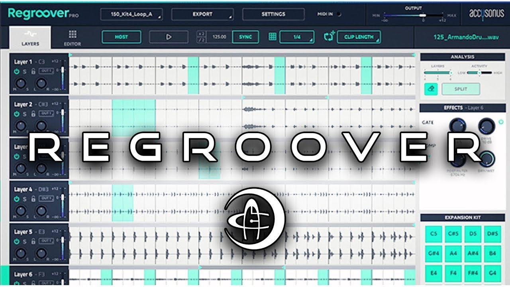Open the 150_Kit4_Loop_A preset dropdown

click(131, 14)
